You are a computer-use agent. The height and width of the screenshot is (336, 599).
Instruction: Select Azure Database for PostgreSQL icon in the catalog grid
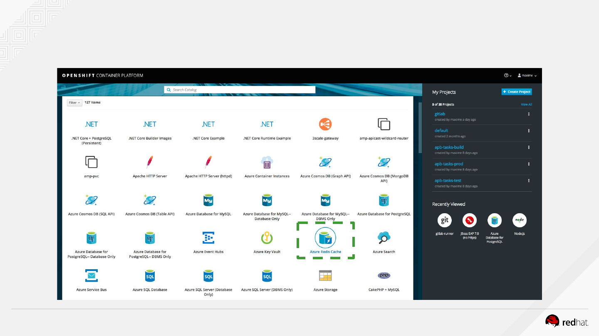point(384,200)
